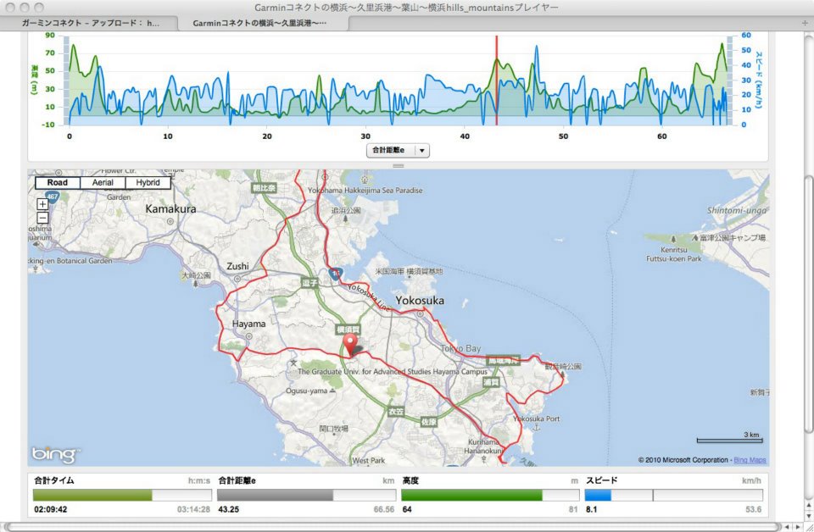This screenshot has width=814, height=532.
Task: Click the anchor icon under Yokosuka Port
Action: (x=537, y=427)
